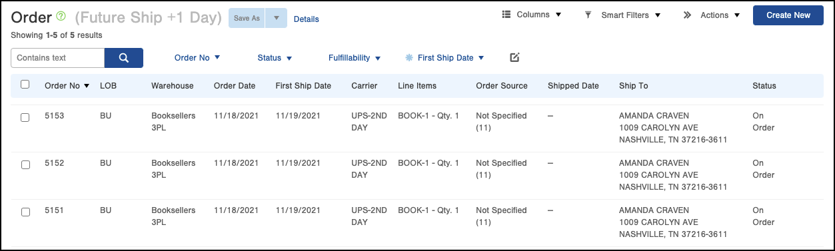Toggle the select-all checkbox in header
The height and width of the screenshot is (251, 835).
point(25,85)
